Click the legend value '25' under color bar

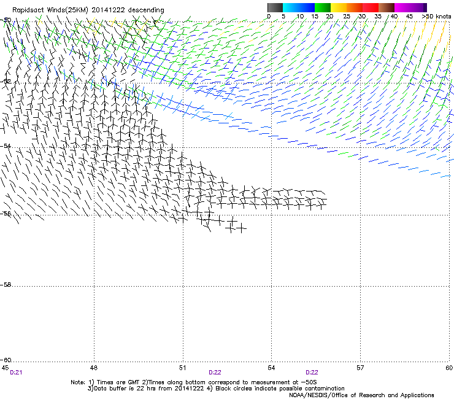pyautogui.click(x=347, y=17)
